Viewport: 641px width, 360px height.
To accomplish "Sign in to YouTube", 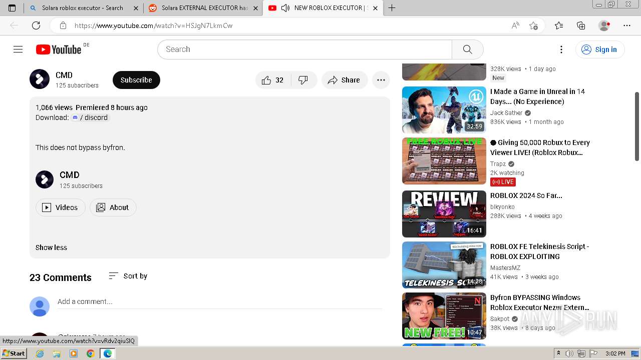I will (x=599, y=49).
